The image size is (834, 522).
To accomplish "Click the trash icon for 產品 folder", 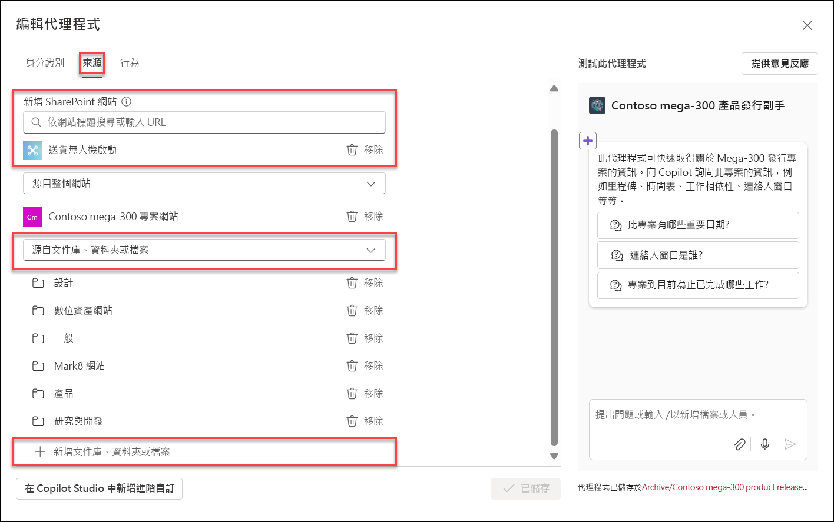I will (x=352, y=393).
